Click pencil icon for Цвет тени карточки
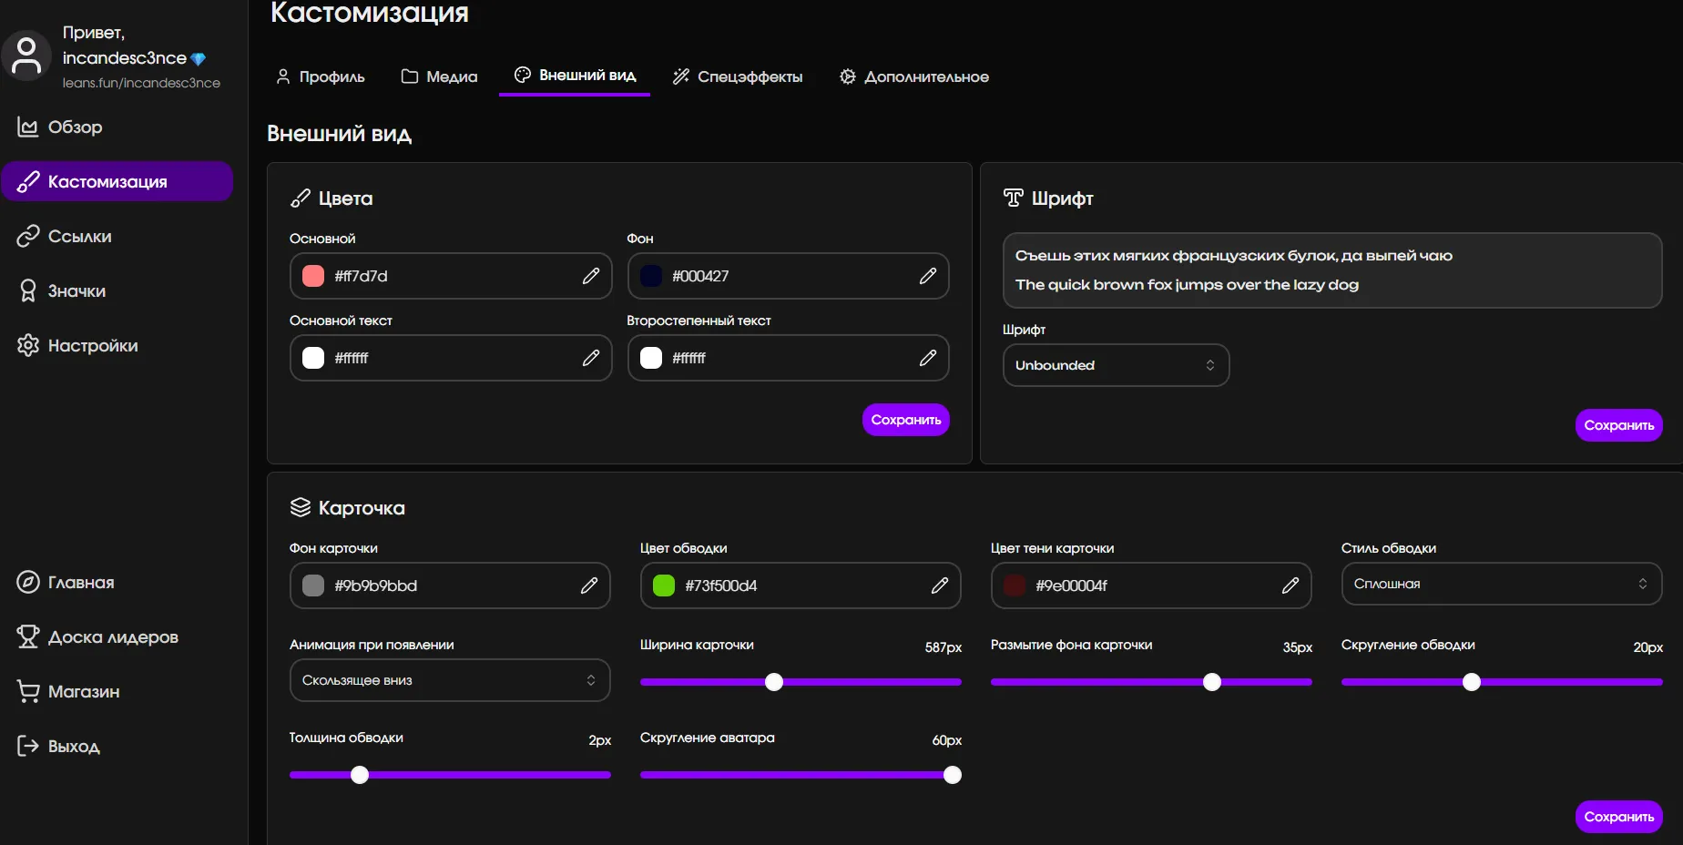Screen dimensions: 1683x845 [1290, 585]
